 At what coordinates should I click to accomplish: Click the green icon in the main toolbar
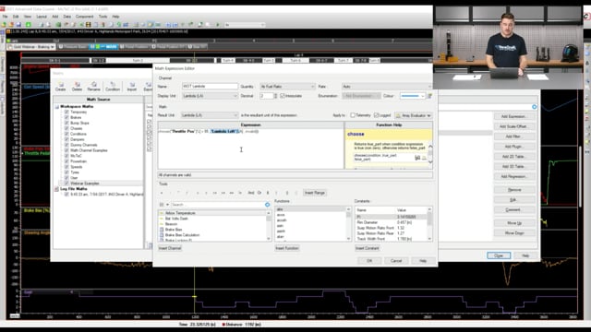[29, 25]
